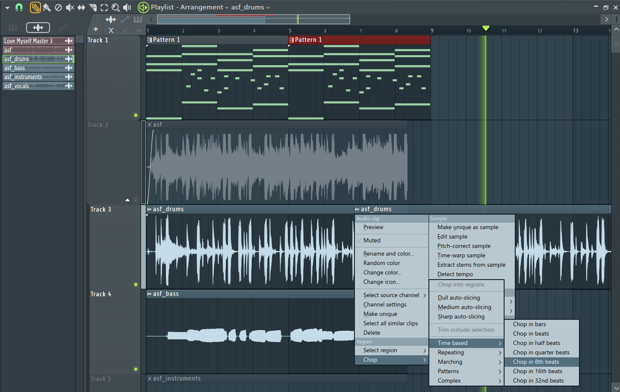Click the add track plus button
Screen dimensions: 620x392
coord(96,29)
